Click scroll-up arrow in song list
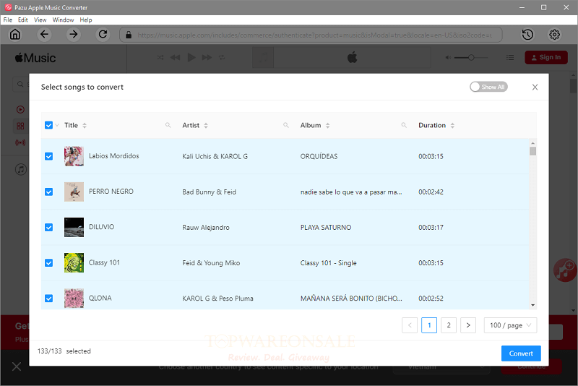The height and width of the screenshot is (386, 578). (x=532, y=143)
